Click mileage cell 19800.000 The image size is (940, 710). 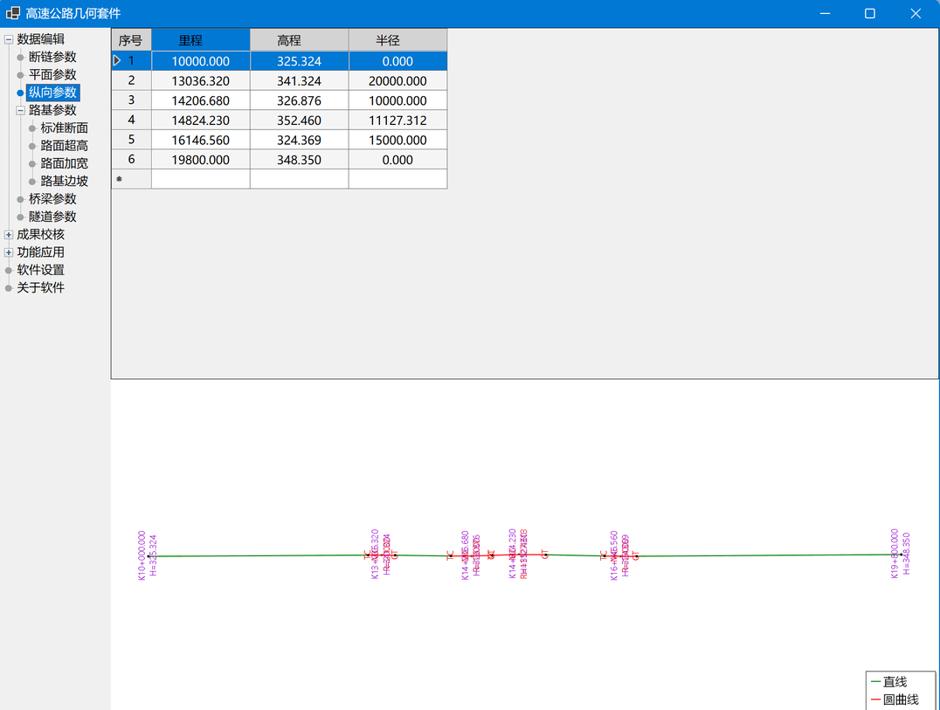201,160
